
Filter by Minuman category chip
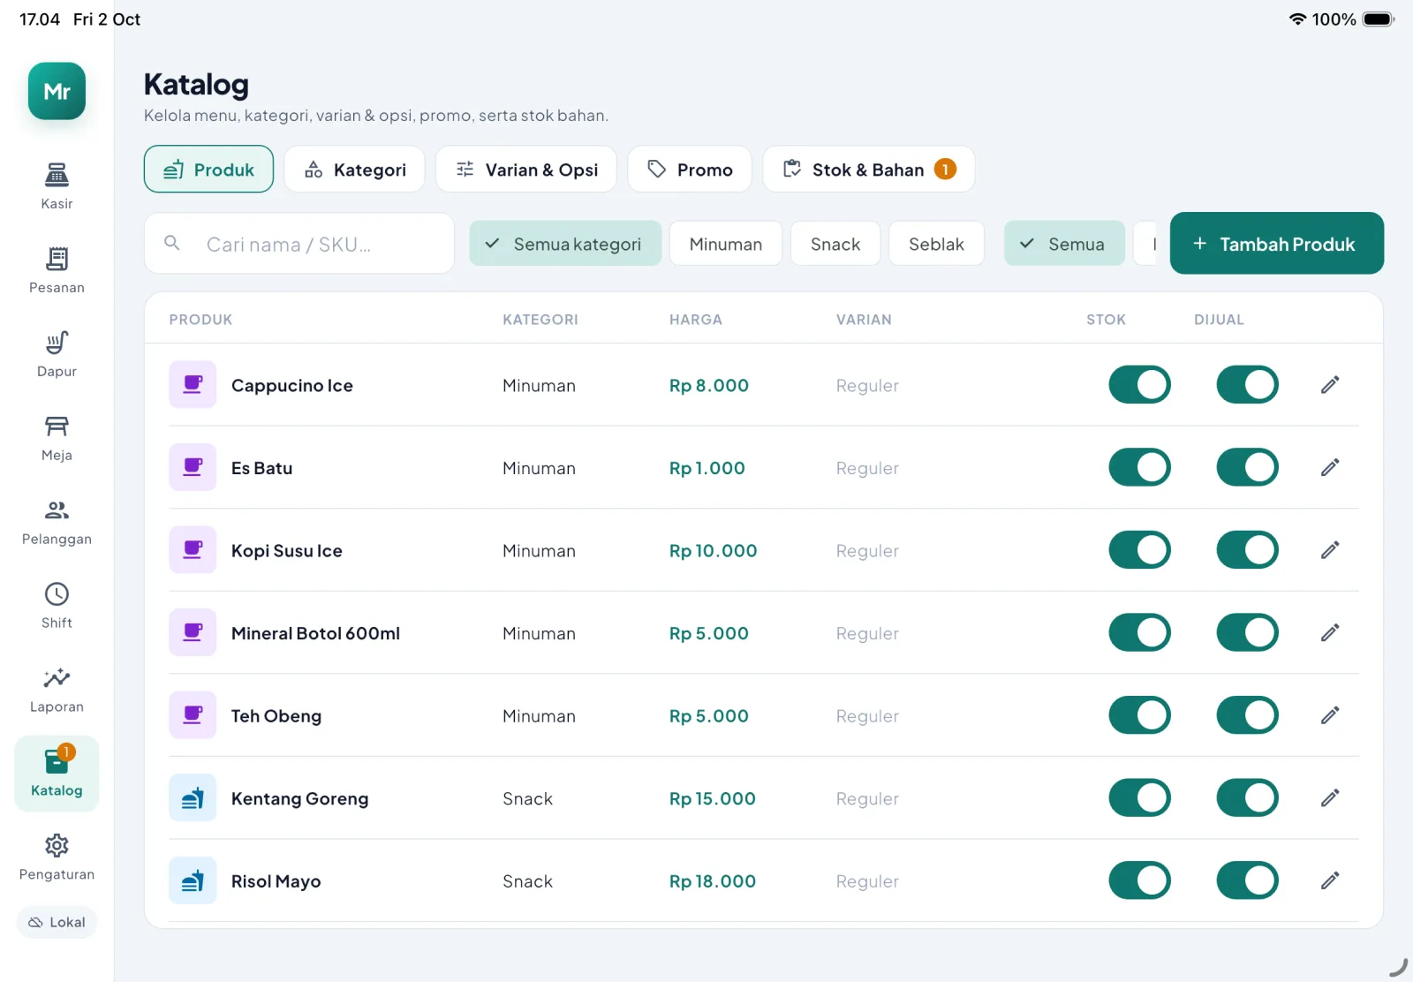click(x=726, y=244)
